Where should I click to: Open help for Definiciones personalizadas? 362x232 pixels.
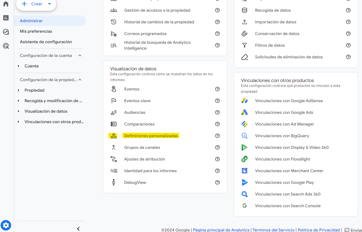217,136
